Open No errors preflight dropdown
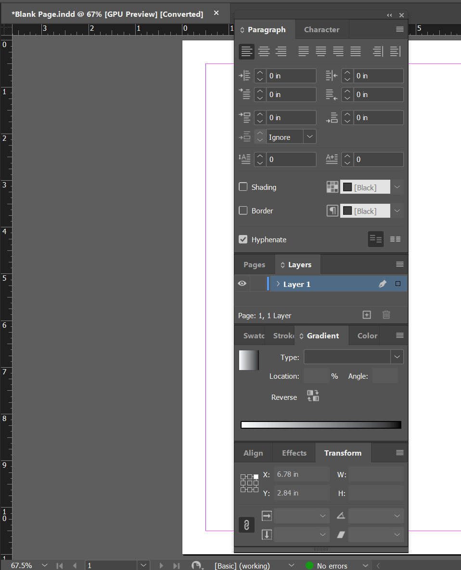 [365, 566]
